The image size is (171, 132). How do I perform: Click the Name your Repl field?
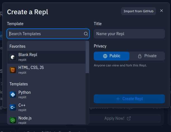pos(129,34)
